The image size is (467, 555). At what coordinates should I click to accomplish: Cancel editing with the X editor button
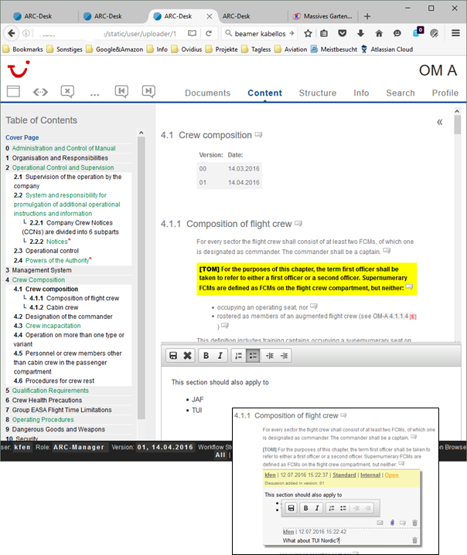tap(187, 356)
